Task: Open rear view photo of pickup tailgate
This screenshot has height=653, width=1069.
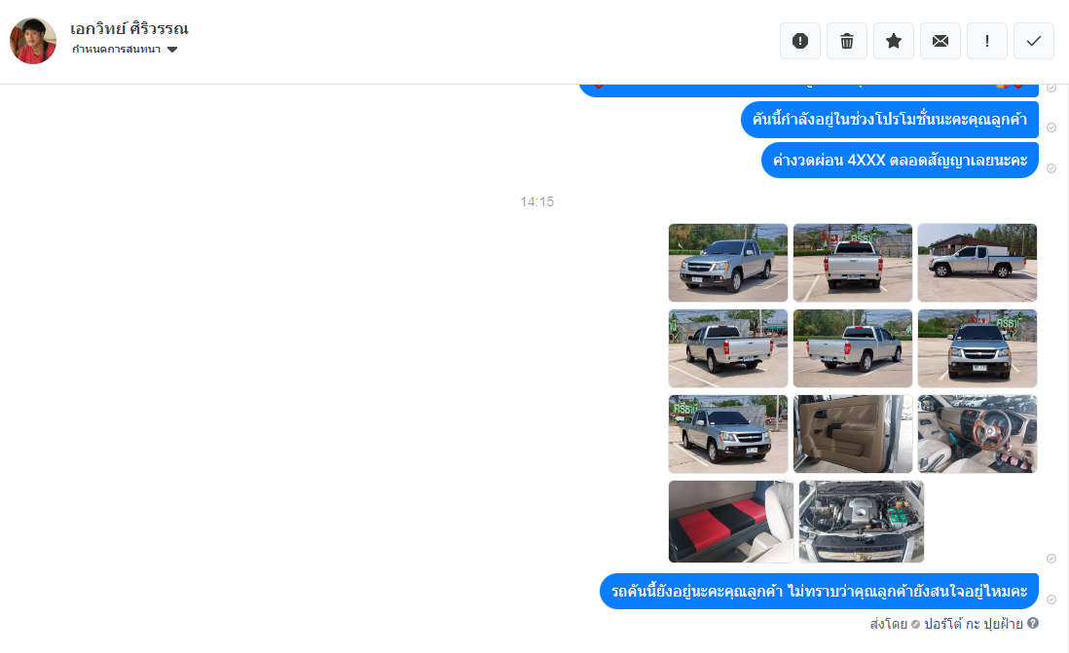Action: (853, 263)
